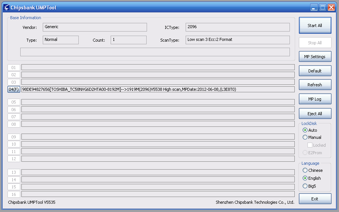Click port 01 button
Viewport: 339px width, 212px height.
pos(14,68)
